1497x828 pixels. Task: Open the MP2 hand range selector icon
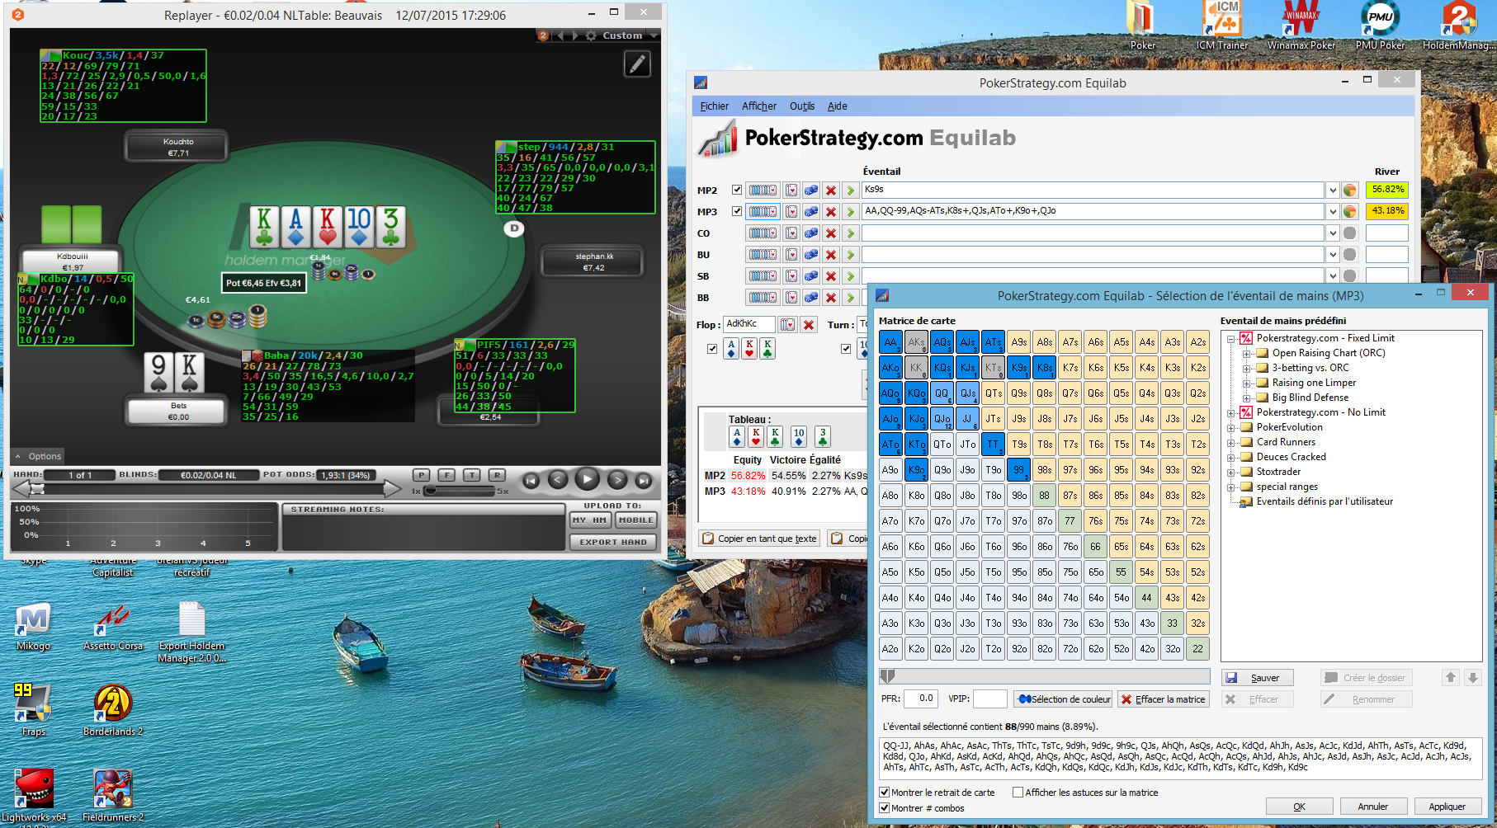[x=763, y=191]
